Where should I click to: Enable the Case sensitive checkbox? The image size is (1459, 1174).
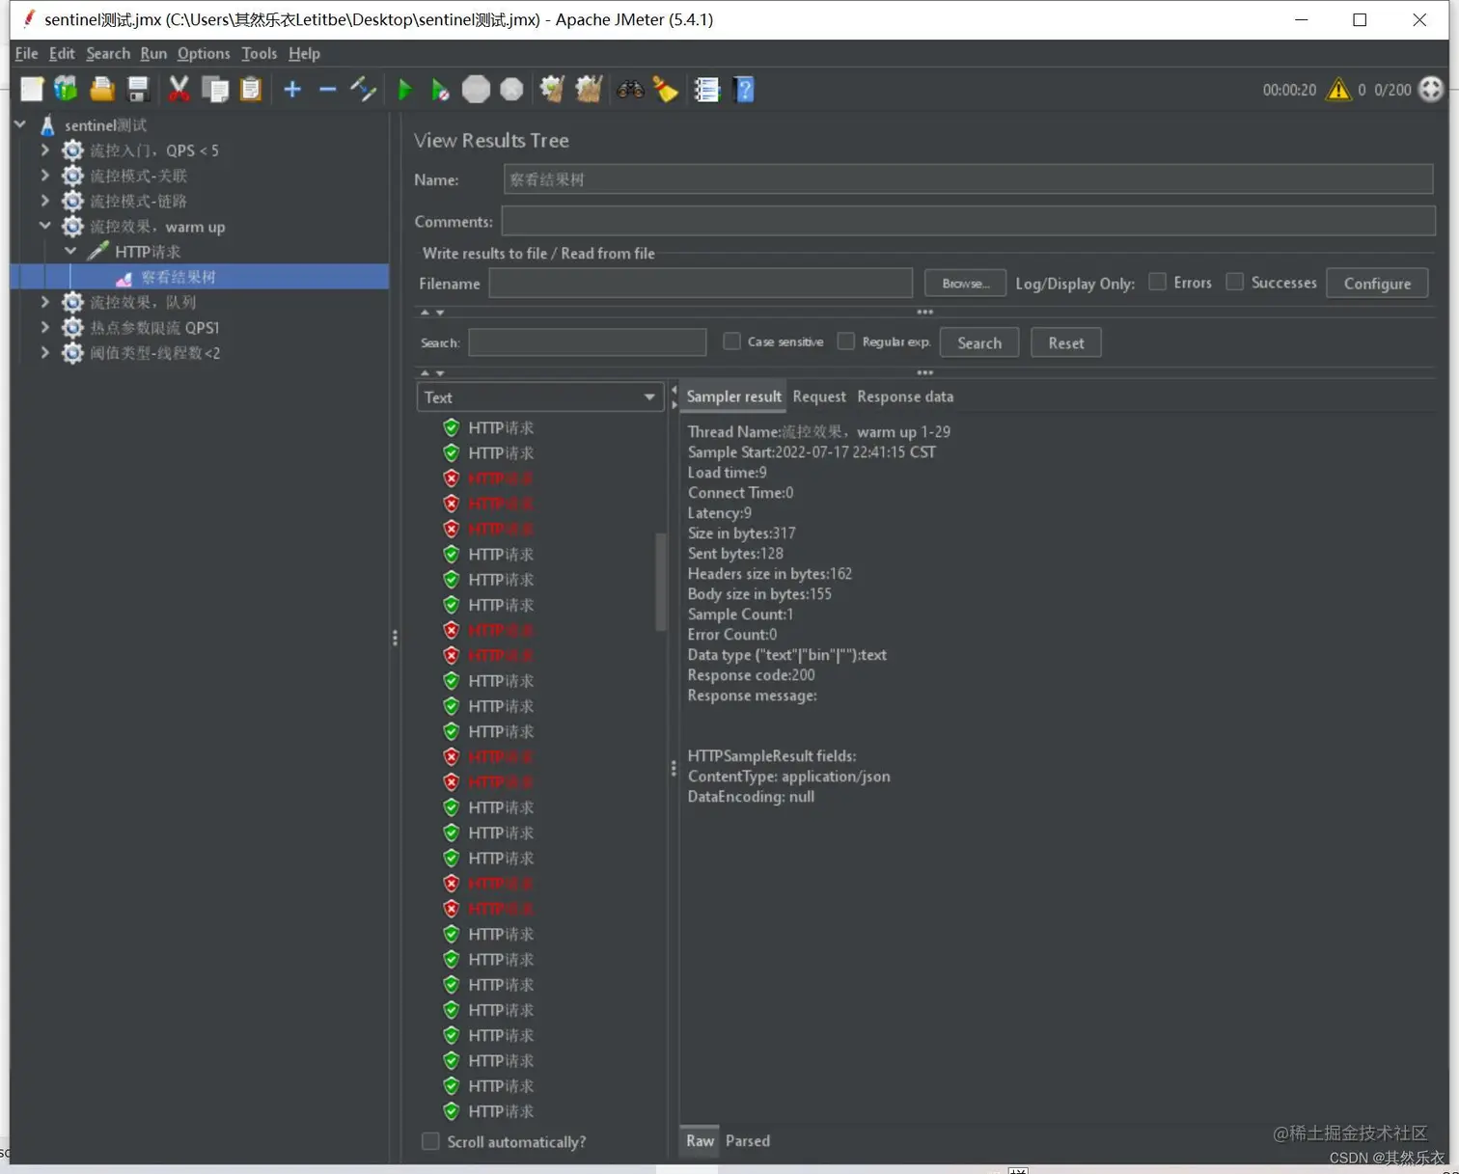click(731, 341)
